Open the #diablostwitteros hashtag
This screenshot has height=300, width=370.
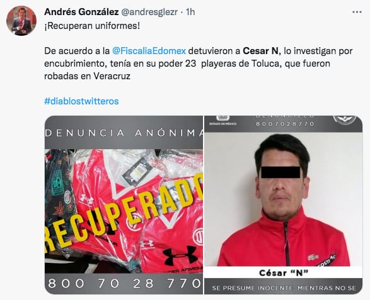81,101
